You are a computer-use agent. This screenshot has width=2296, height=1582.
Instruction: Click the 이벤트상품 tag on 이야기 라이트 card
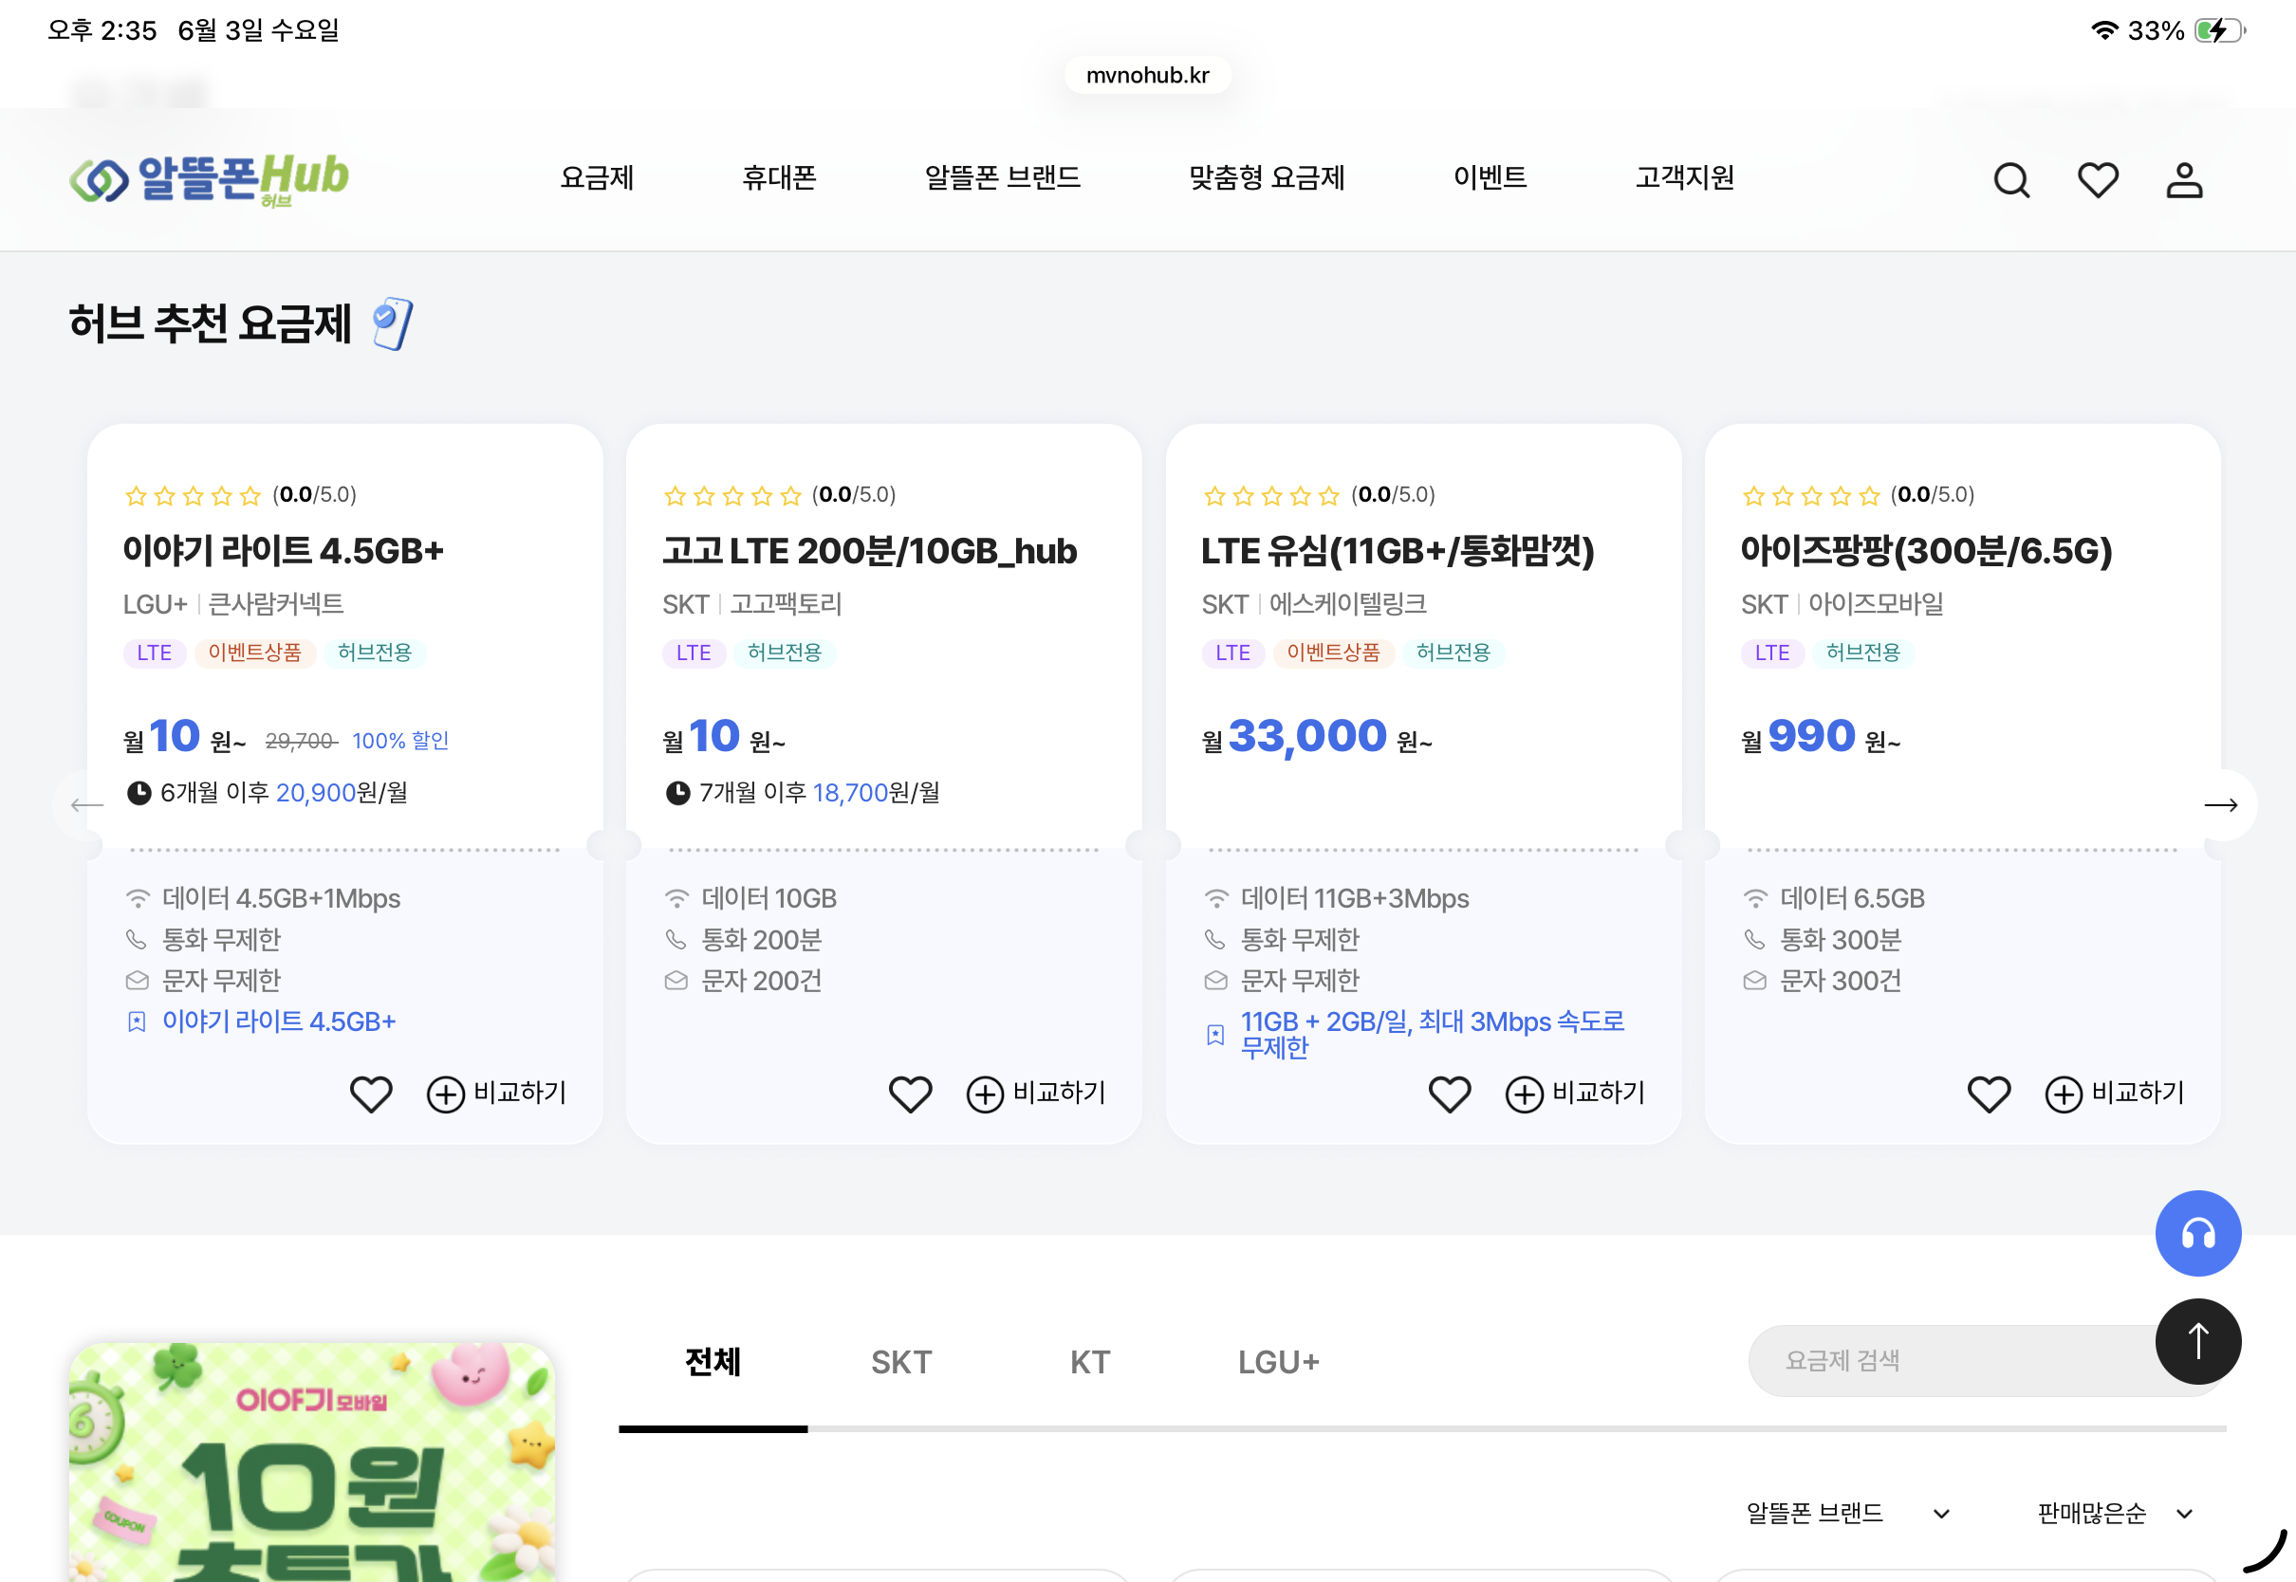[x=255, y=653]
